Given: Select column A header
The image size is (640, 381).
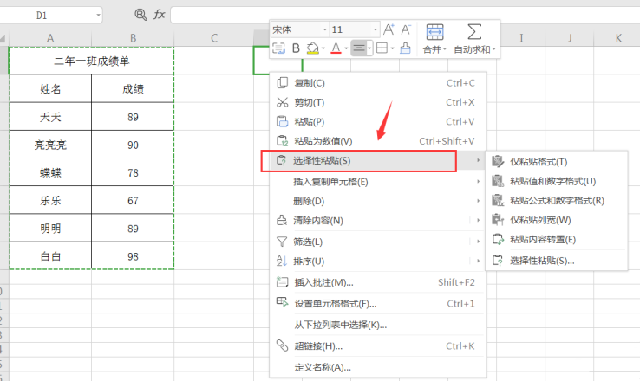Looking at the screenshot, I should click(50, 38).
